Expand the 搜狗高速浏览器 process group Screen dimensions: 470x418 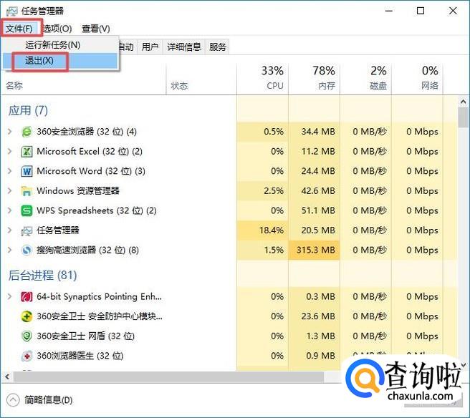pos(9,250)
